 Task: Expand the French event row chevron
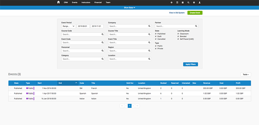(11, 88)
